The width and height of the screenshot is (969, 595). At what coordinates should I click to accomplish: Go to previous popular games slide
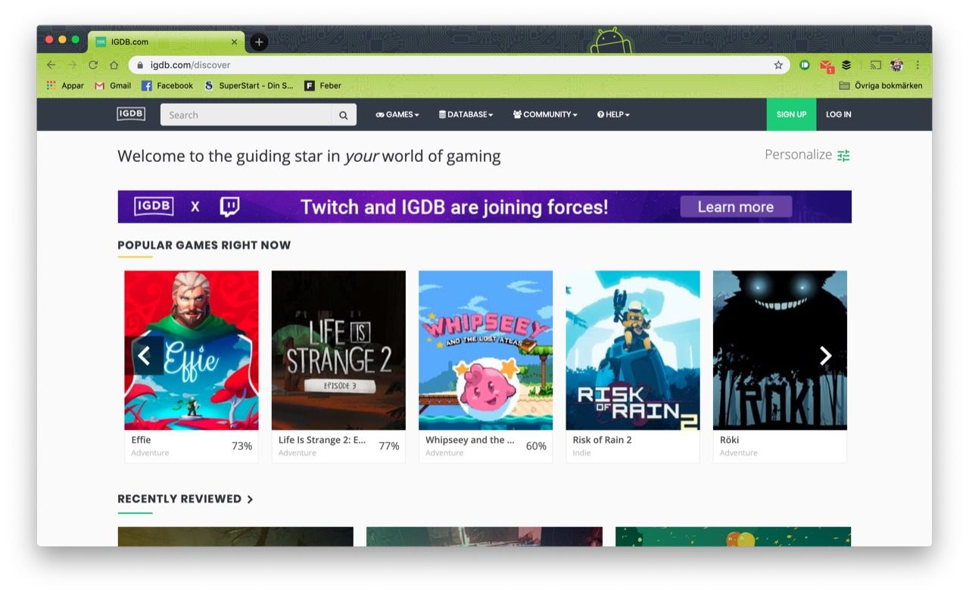pos(145,356)
